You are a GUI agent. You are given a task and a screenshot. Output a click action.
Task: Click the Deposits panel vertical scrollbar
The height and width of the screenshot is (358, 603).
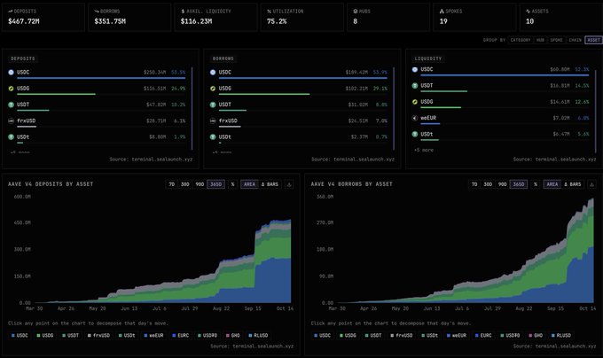[192, 109]
